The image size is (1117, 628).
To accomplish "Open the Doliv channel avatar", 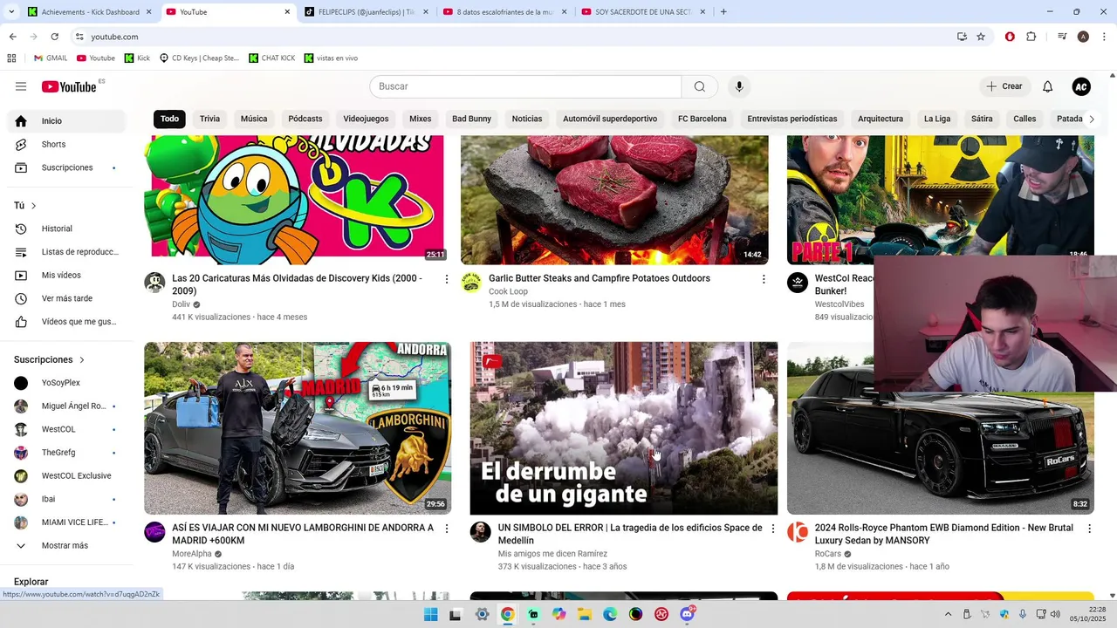I will click(154, 283).
